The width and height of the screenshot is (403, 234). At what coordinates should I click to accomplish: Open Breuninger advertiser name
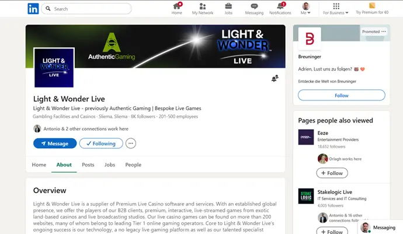(310, 57)
